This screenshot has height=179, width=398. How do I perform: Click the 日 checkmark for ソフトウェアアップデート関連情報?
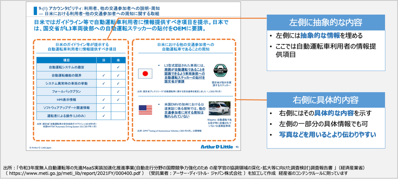tap(103, 107)
